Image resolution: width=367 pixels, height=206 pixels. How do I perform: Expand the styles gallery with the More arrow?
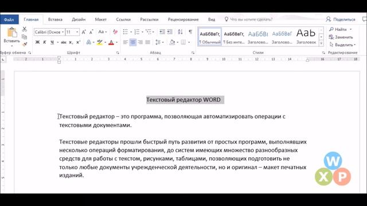pos(321,43)
